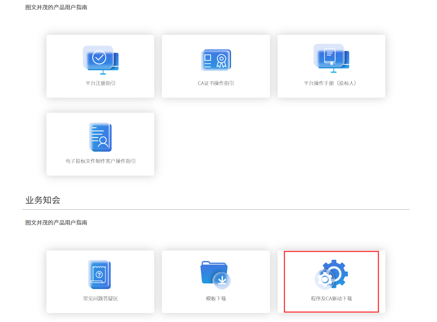
Task: Click the 电子投标文件制作 document person icon
Action: pyautogui.click(x=100, y=137)
